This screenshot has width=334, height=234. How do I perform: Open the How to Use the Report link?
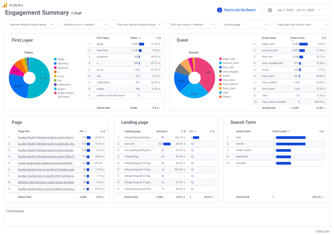[239, 10]
